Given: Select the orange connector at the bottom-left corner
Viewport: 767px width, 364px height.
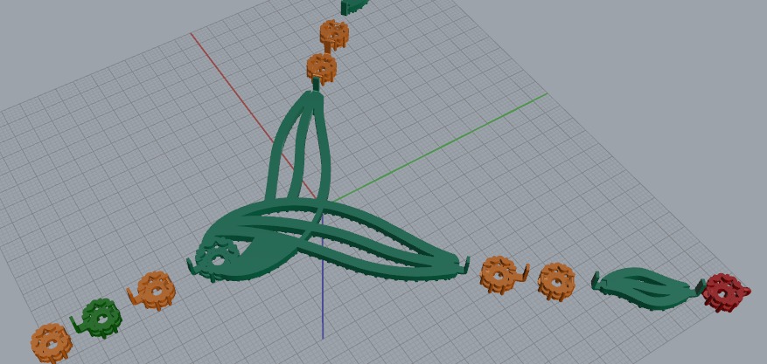Looking at the screenshot, I should click(x=51, y=342).
